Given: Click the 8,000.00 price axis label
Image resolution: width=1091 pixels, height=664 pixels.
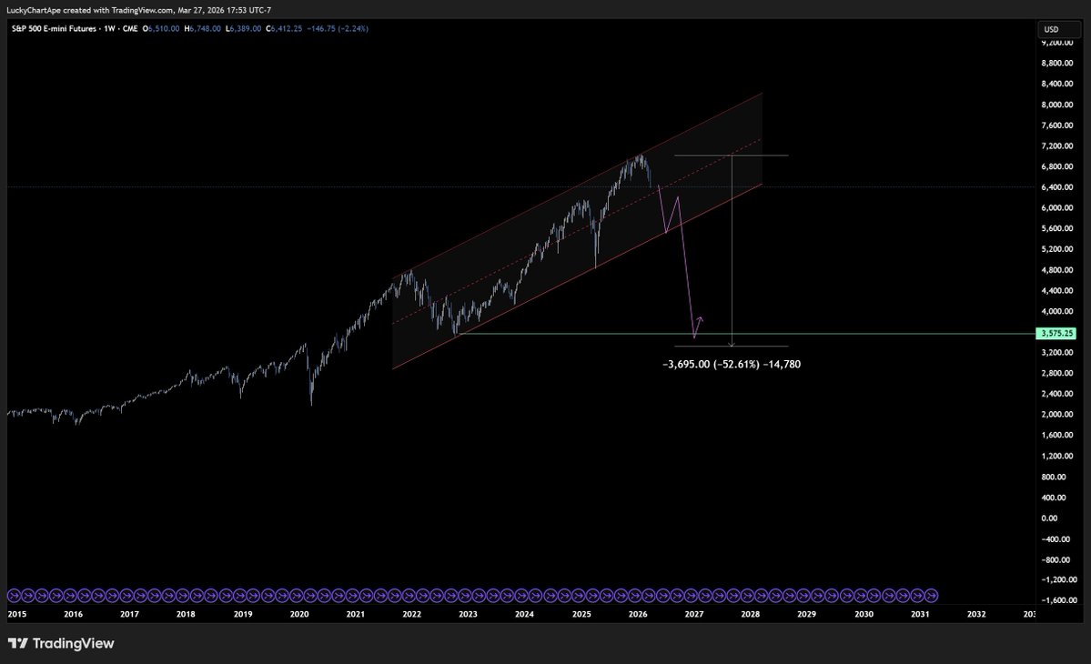Looking at the screenshot, I should point(1057,105).
